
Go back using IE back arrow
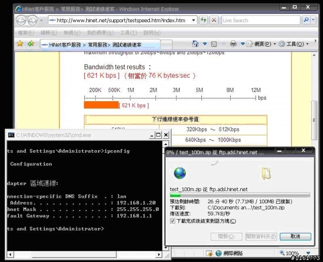21,20
